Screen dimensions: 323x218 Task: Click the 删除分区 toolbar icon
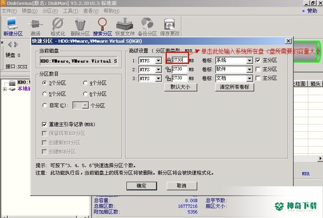tap(80, 27)
